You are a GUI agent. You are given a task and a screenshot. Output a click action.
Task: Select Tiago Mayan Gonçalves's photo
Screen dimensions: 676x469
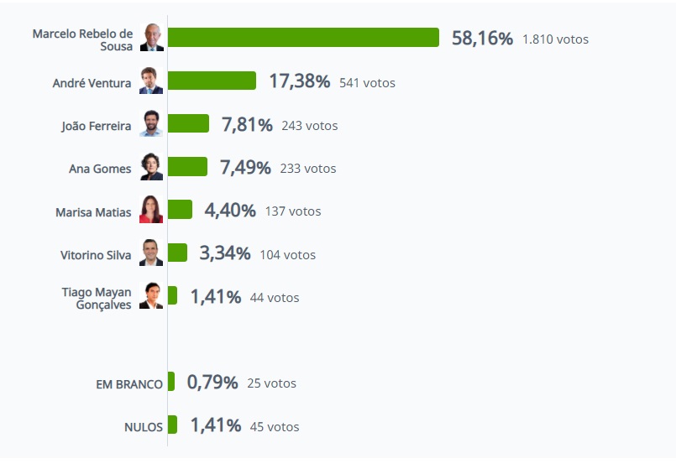coord(151,295)
